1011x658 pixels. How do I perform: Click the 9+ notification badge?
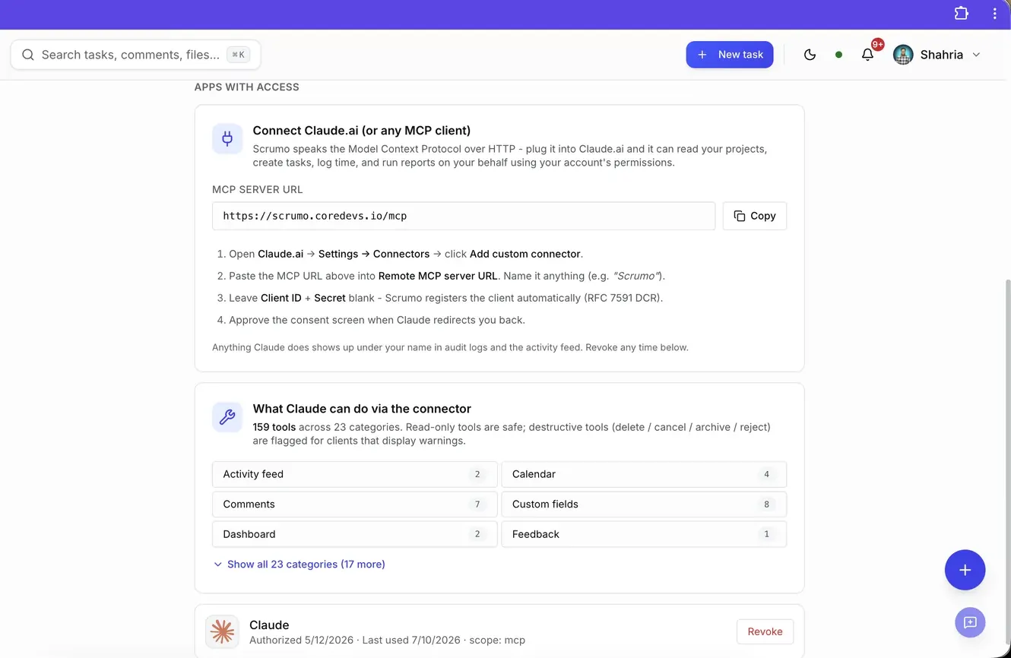tap(878, 45)
